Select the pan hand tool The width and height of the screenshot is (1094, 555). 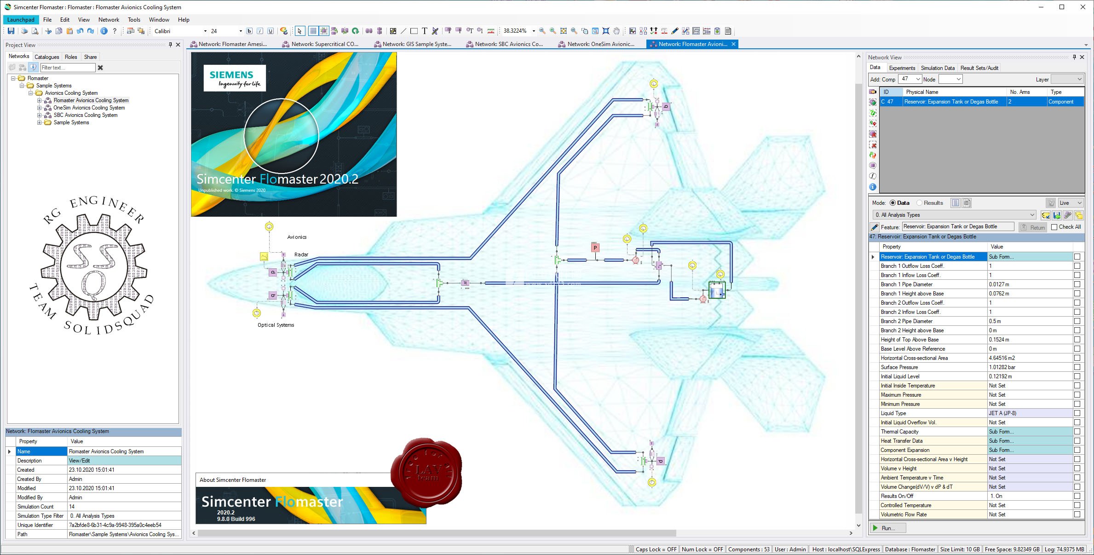(616, 31)
